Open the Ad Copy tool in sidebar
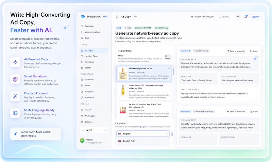 [x=94, y=51]
